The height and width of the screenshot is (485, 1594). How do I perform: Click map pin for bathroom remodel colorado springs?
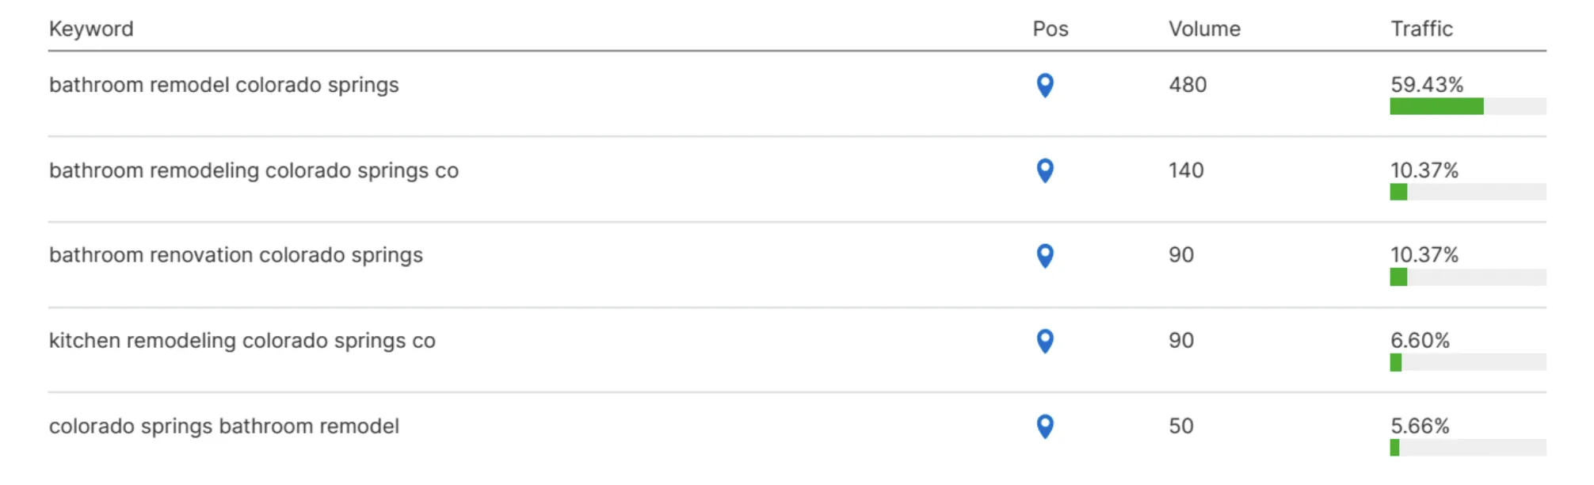point(1045,85)
